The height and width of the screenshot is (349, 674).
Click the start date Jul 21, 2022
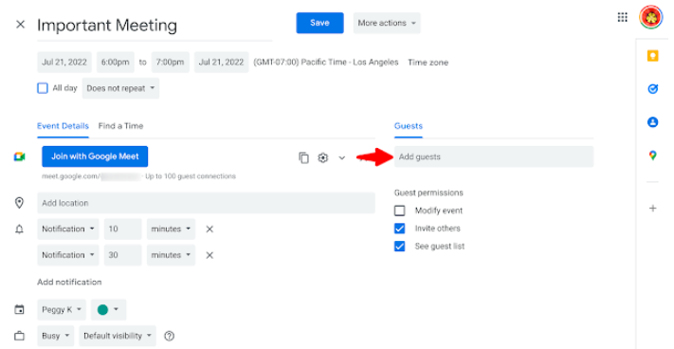(64, 63)
